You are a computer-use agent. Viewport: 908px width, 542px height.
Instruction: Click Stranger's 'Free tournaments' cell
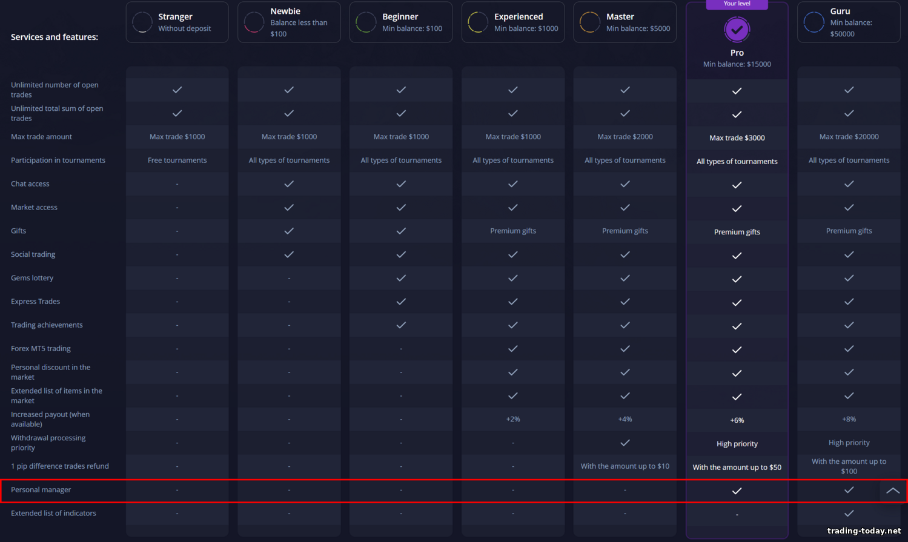[x=177, y=160]
